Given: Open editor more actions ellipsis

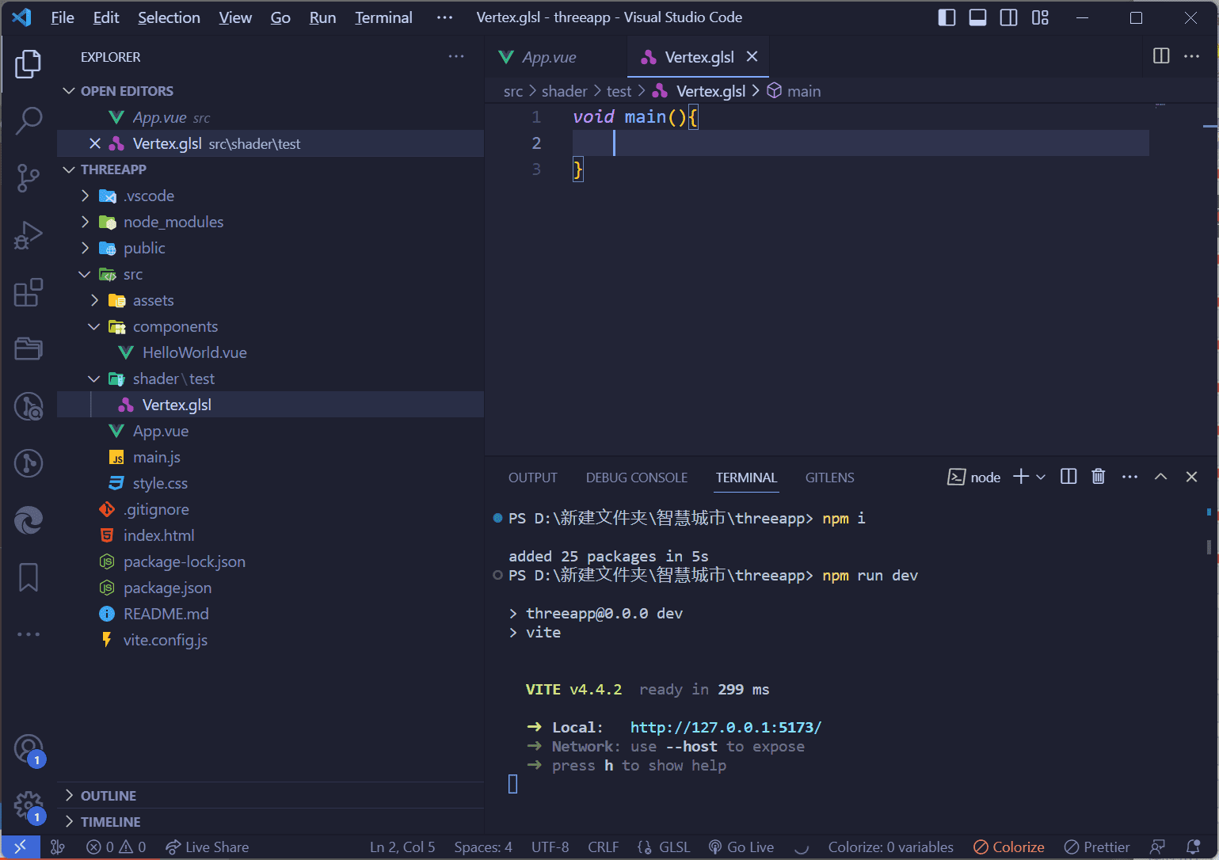Looking at the screenshot, I should (x=1191, y=56).
